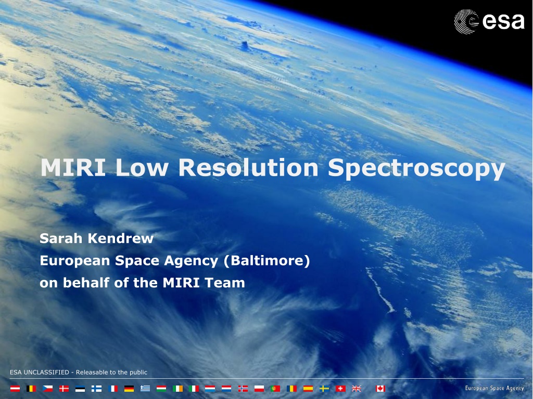Click the Sweden flag icon
The image size is (533, 399).
324,389
